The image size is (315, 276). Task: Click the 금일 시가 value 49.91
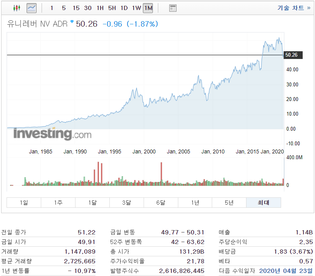pyautogui.click(x=87, y=242)
